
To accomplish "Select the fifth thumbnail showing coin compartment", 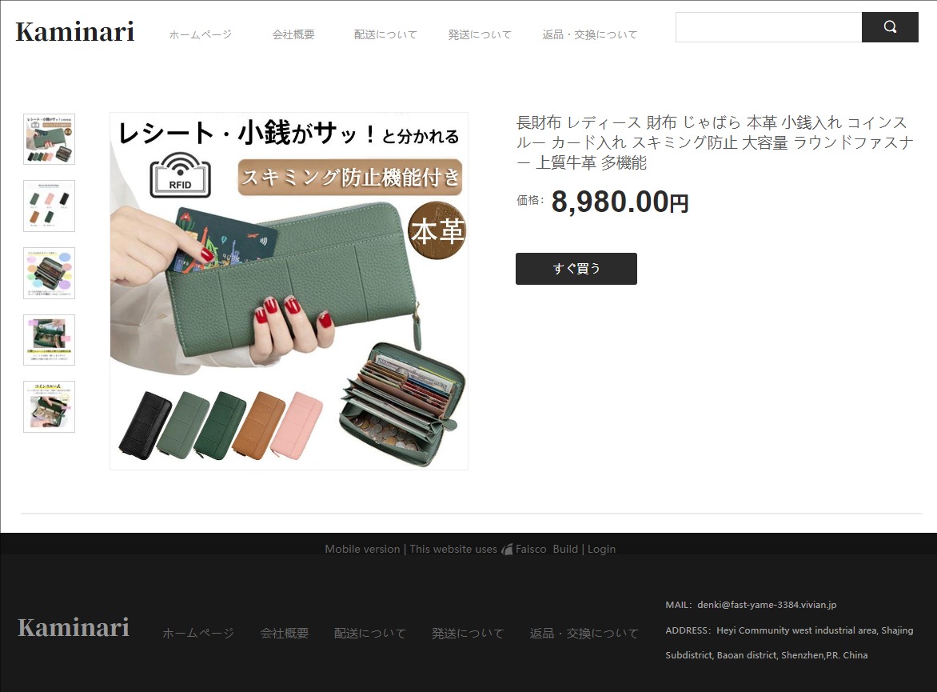I will coord(49,406).
